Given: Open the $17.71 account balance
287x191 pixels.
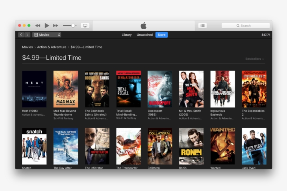Looking at the screenshot, I should [266, 35].
